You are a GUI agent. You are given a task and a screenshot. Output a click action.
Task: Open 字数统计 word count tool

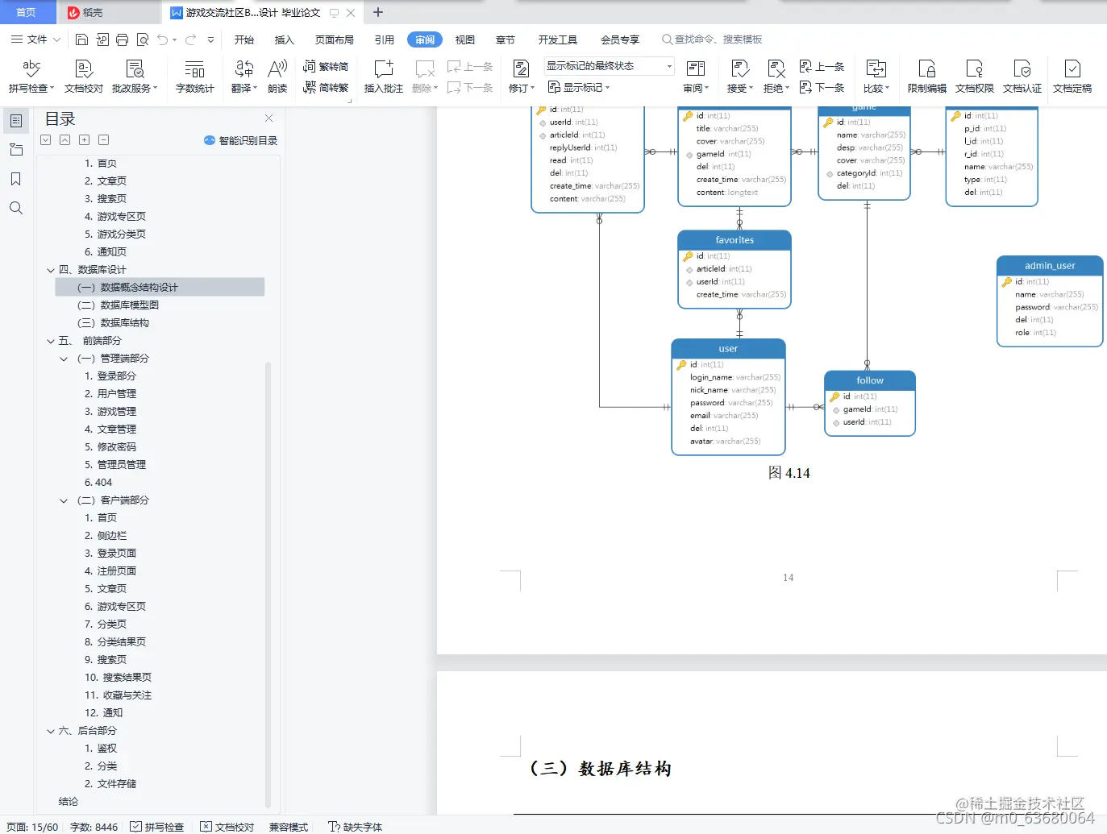coord(194,76)
